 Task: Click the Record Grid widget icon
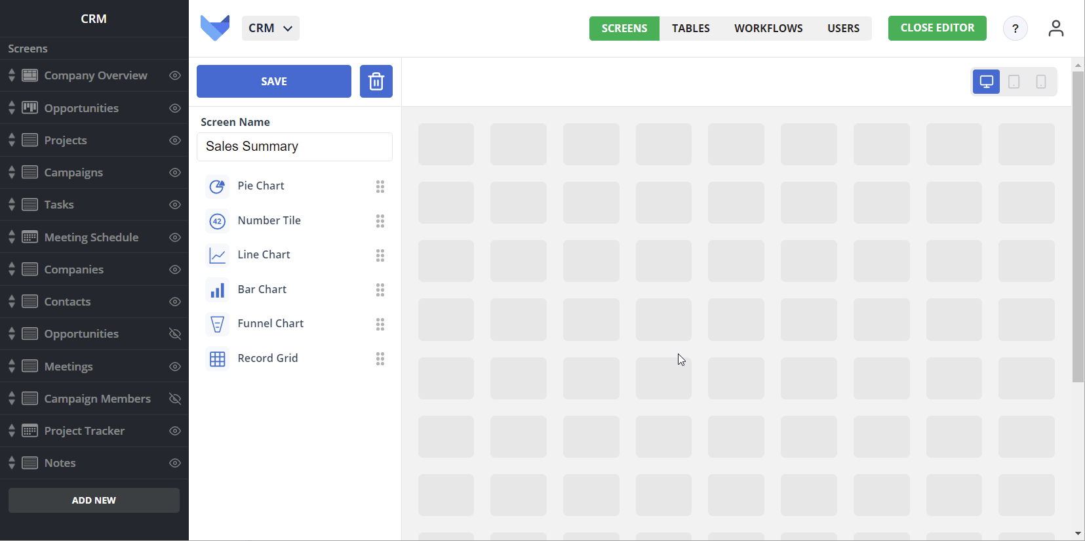tap(217, 359)
